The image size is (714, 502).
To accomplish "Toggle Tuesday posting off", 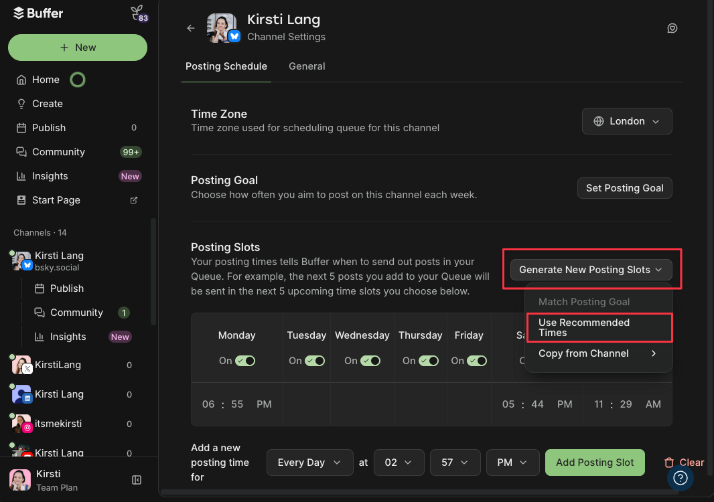I will point(315,361).
